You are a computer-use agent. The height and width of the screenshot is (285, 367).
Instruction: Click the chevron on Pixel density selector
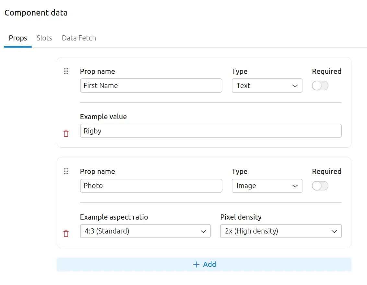point(334,231)
